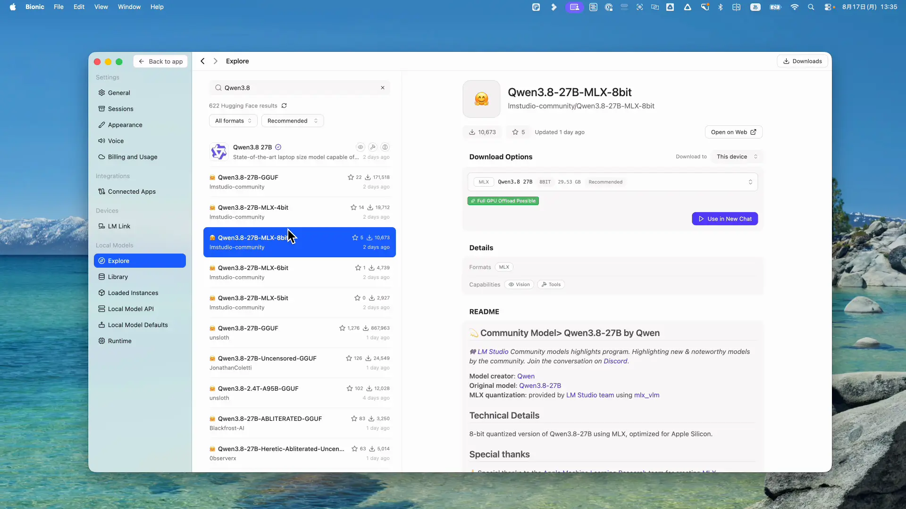Image resolution: width=906 pixels, height=509 pixels.
Task: Open the Downloads panel
Action: click(803, 61)
